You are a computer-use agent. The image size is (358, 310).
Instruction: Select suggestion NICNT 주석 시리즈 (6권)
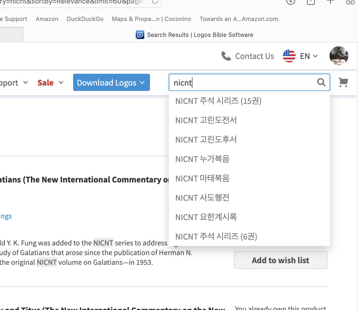pos(249,237)
